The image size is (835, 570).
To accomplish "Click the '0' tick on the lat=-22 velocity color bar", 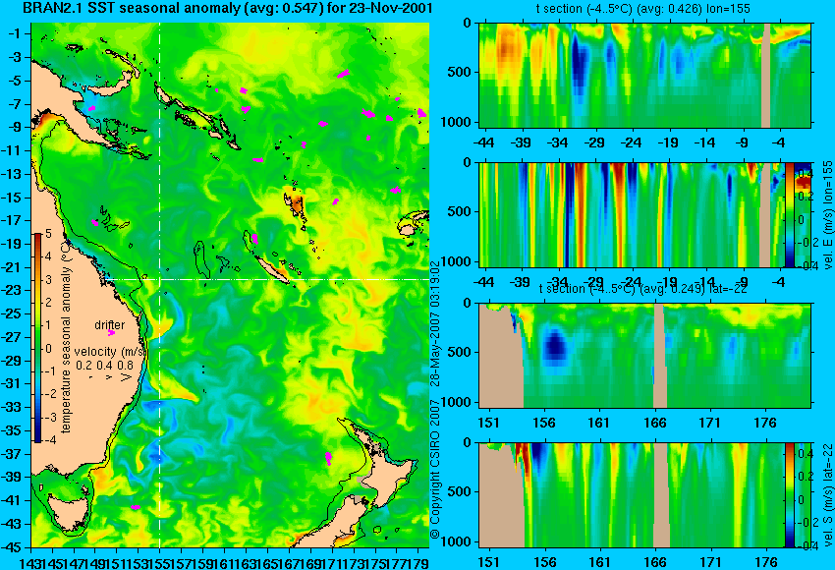I will pos(801,501).
